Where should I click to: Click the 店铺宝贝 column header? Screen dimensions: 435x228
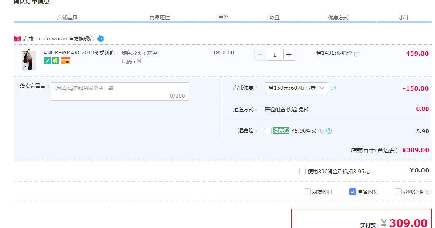click(x=68, y=17)
